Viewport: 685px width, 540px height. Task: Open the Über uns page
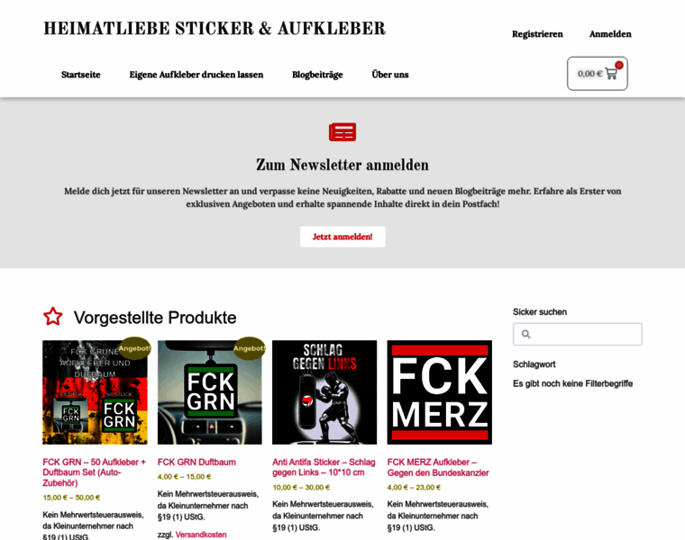pos(390,75)
